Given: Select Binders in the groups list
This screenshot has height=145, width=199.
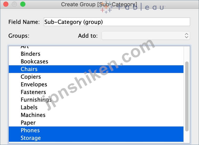Looking at the screenshot, I should (x=96, y=54).
